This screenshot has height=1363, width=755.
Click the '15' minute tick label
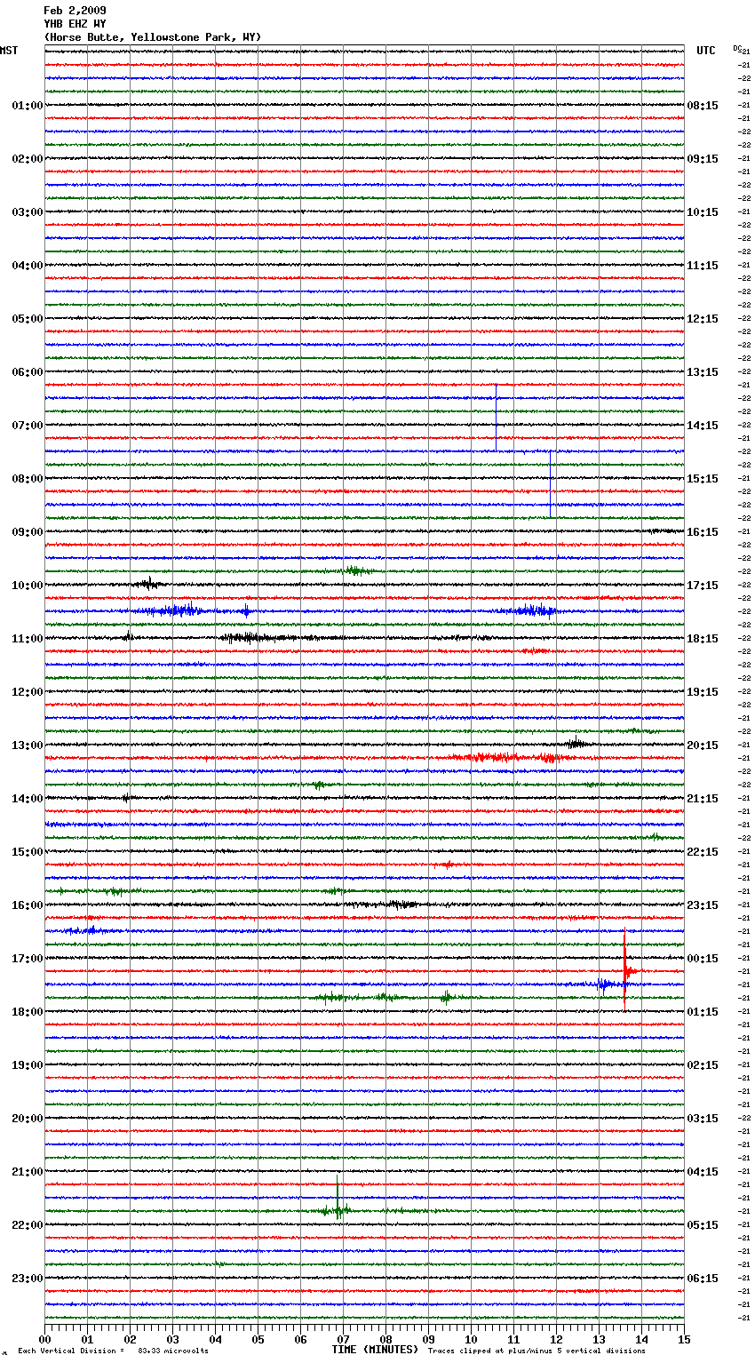(x=684, y=1339)
